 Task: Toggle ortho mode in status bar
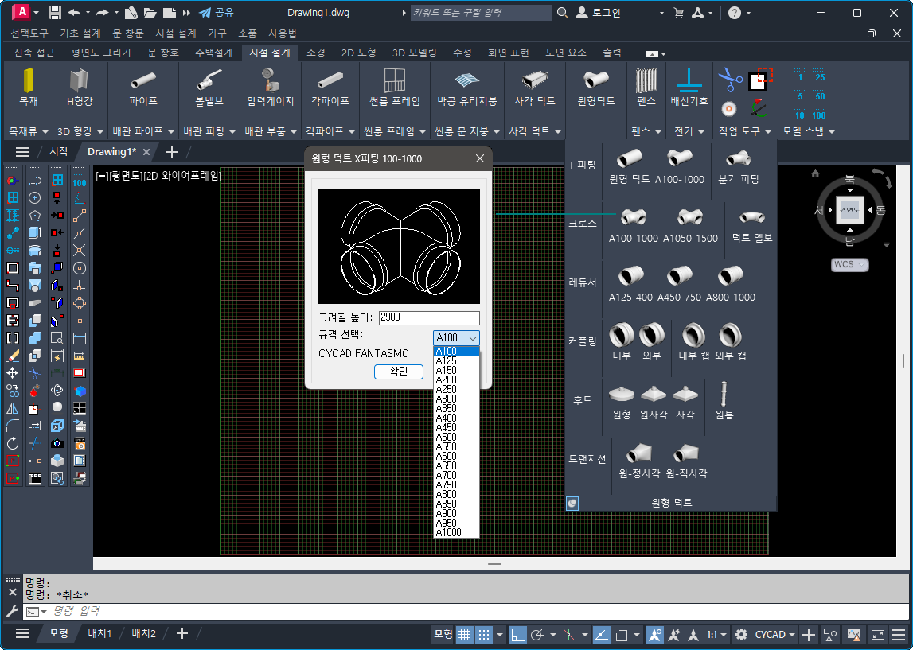518,634
